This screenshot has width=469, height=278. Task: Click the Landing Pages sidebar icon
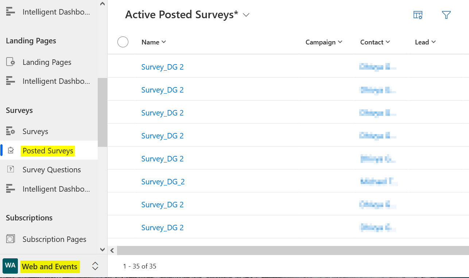click(11, 62)
